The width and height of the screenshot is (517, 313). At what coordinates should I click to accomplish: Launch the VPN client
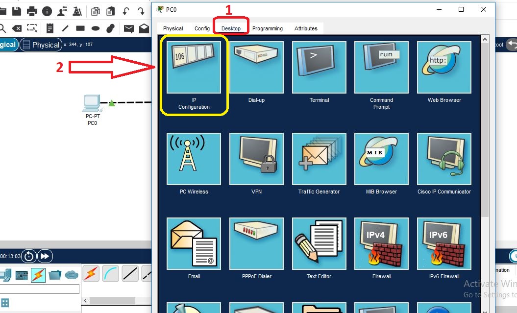tap(256, 158)
